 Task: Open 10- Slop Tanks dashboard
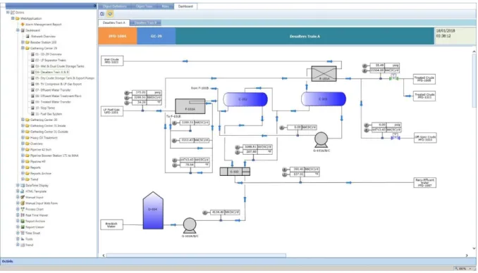(x=45, y=108)
